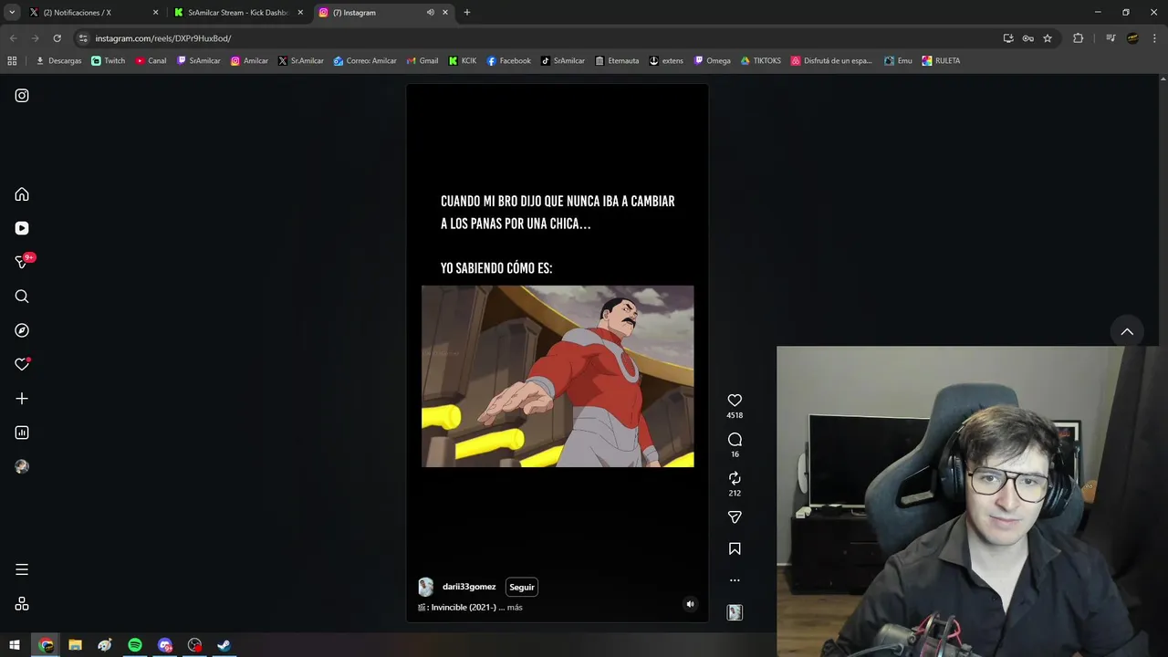
Task: Share reel via paper plane icon
Action: [735, 517]
